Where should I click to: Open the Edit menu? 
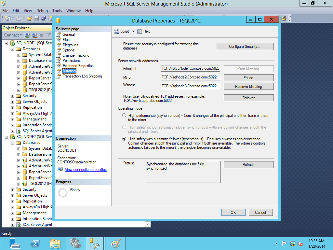(16, 11)
